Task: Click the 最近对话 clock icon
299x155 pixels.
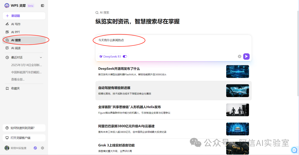Action: (7, 57)
